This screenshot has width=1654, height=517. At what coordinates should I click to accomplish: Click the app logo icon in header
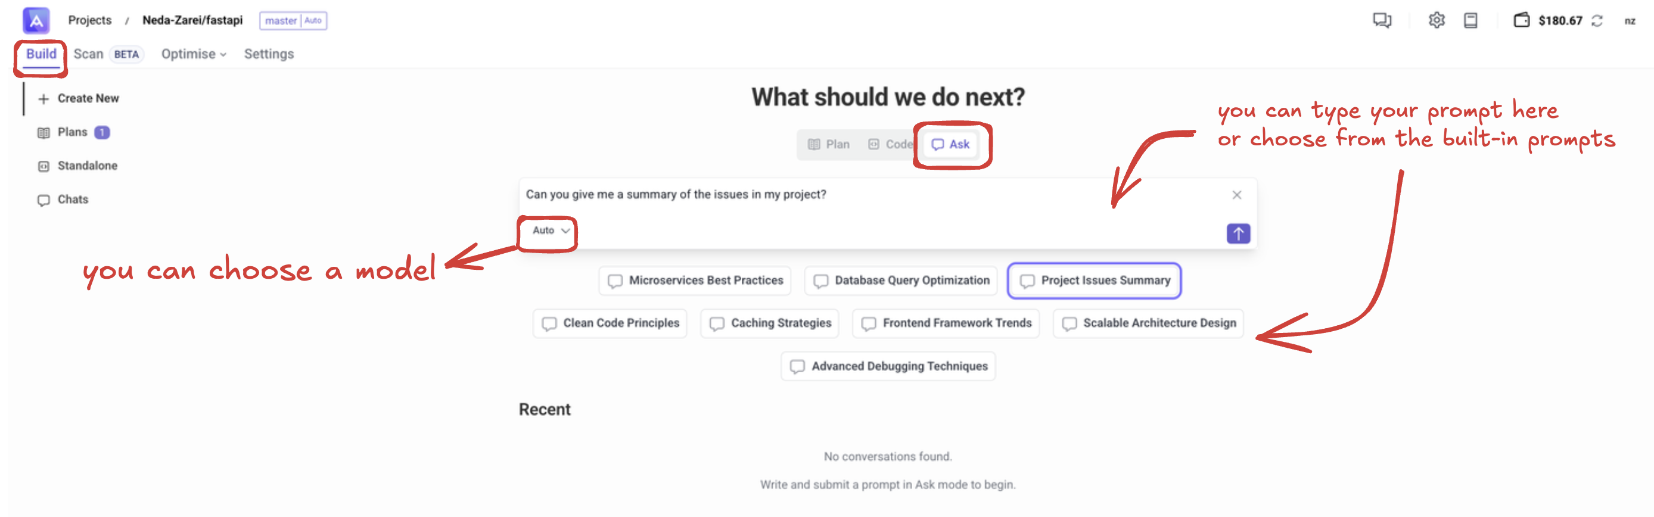coord(36,21)
